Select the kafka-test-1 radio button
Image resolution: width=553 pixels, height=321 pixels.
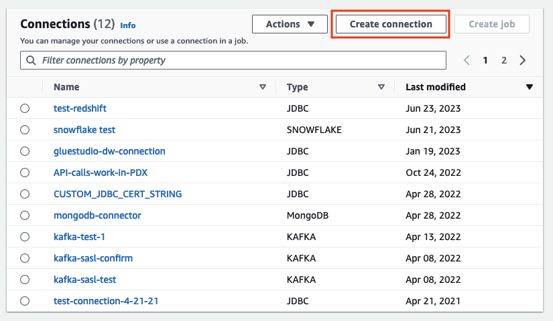(25, 237)
